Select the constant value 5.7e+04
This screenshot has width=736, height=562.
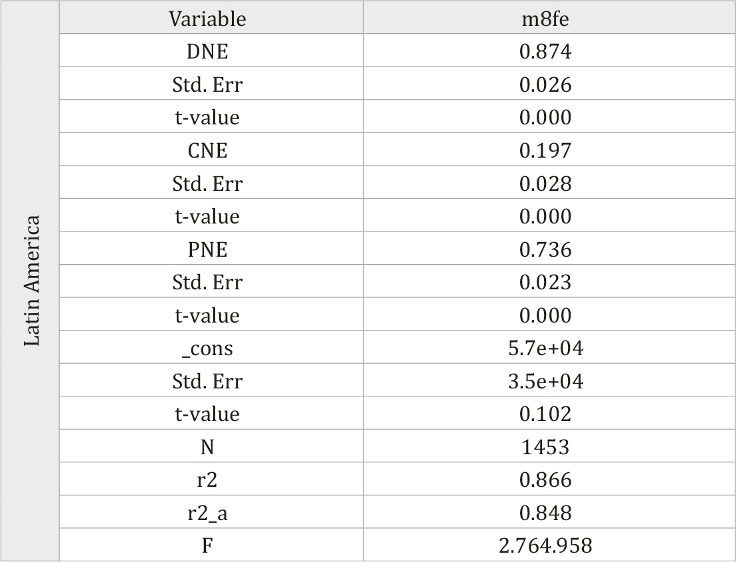pyautogui.click(x=545, y=349)
